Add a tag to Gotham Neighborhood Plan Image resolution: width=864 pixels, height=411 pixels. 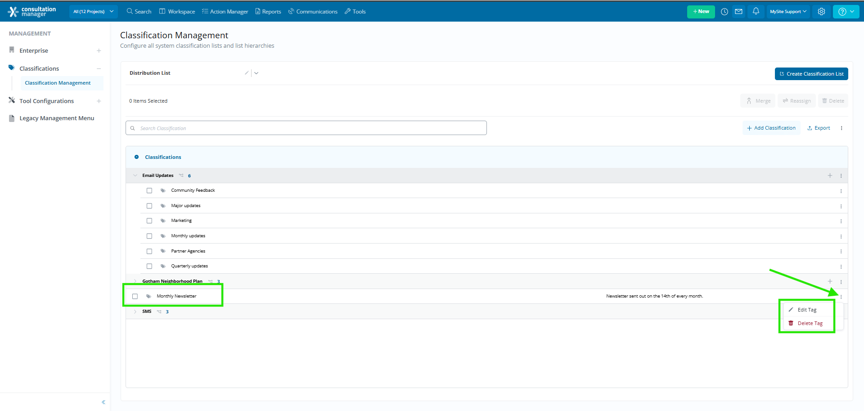(x=830, y=281)
